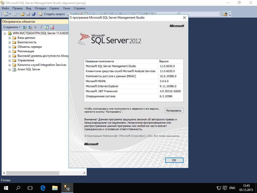Open Task View from the taskbar
257x193 pixels.
click(30, 188)
